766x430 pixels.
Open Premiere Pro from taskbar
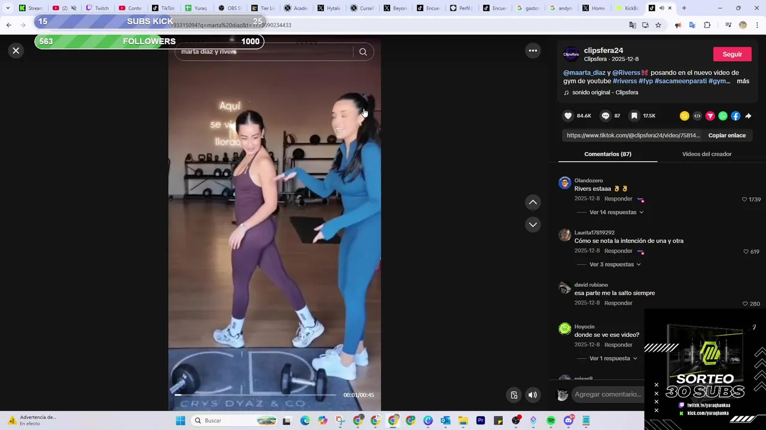(x=480, y=420)
